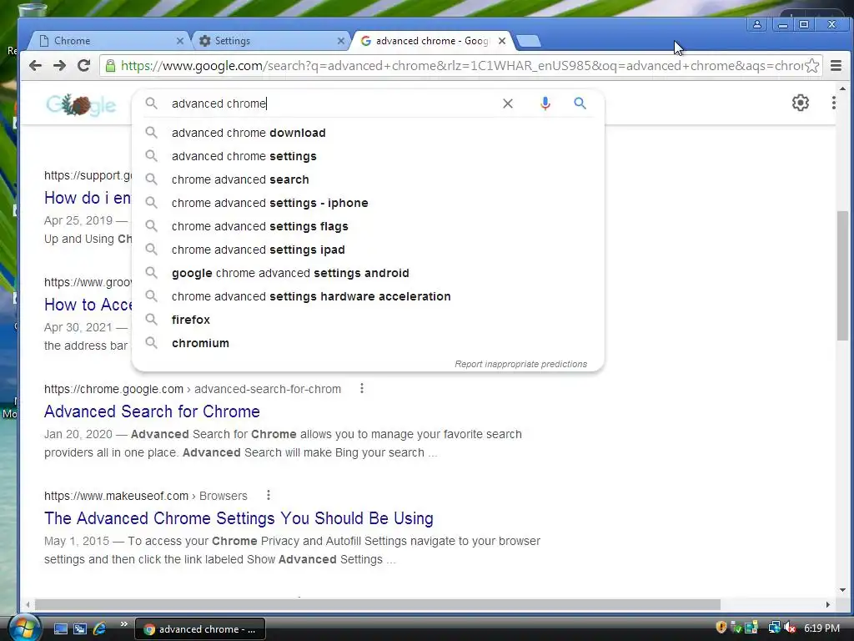Open Google apps dots menu
854x641 pixels.
[x=834, y=103]
